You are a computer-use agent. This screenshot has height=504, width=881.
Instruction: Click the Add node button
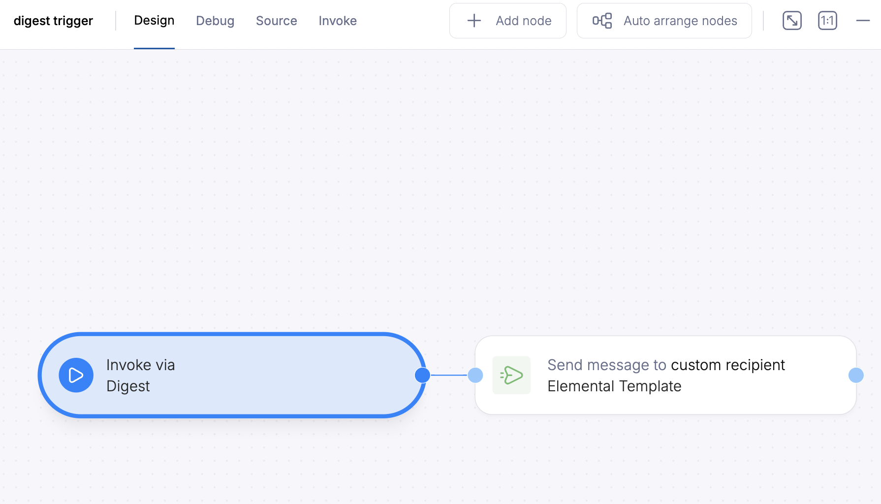pyautogui.click(x=507, y=20)
